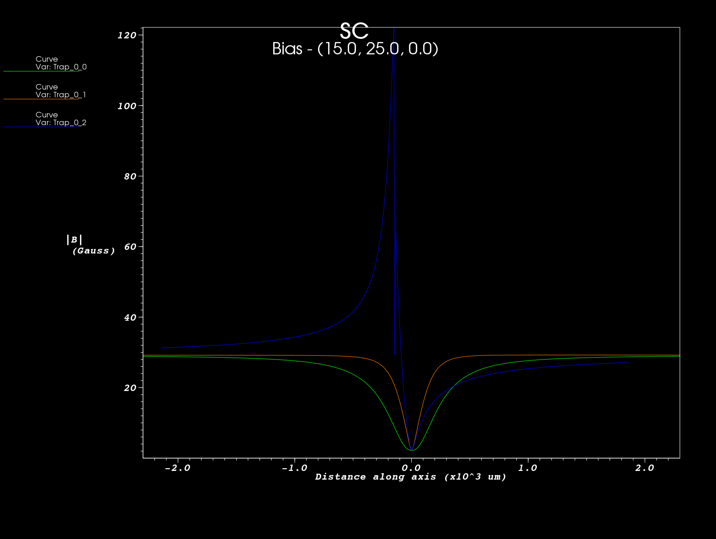Viewport: 716px width, 539px height.
Task: Click the 120 tick label on y-axis
Action: pos(127,35)
